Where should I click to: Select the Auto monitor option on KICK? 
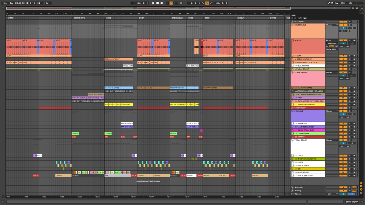[x=331, y=46]
